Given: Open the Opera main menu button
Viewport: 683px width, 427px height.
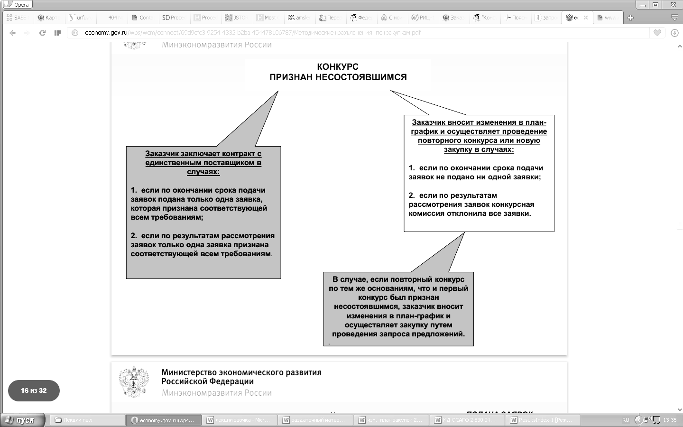Looking at the screenshot, I should click(x=17, y=4).
